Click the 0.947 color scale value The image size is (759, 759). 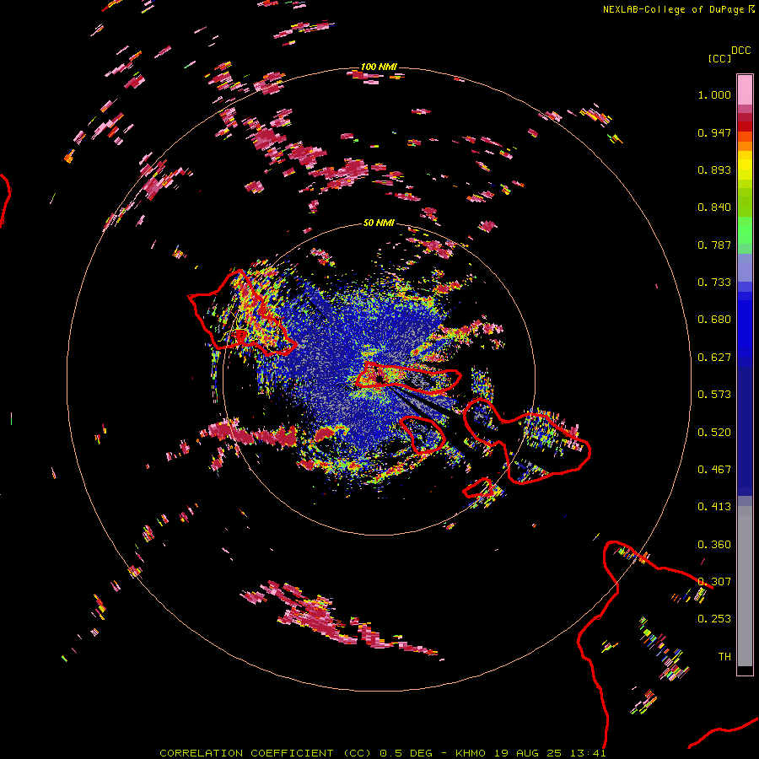click(714, 132)
